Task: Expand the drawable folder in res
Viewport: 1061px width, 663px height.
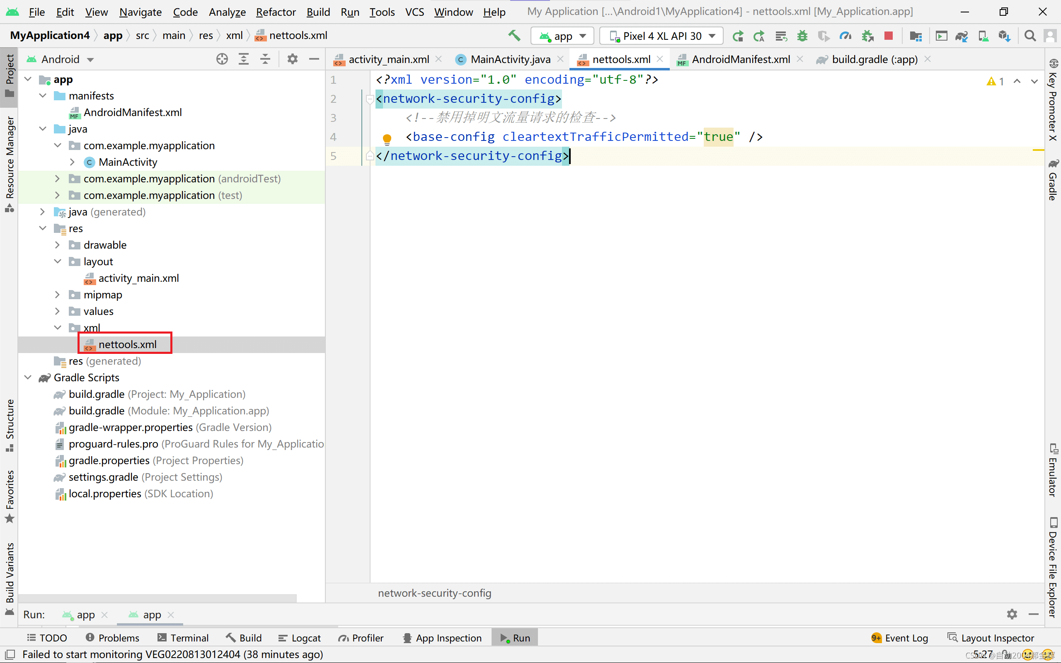Action: coord(57,244)
